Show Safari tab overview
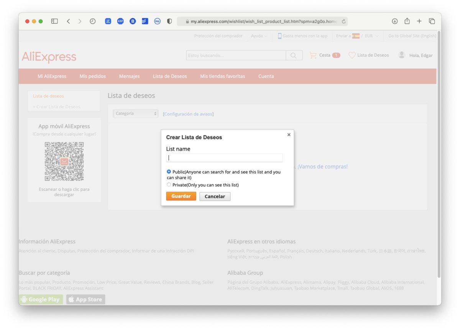The image size is (460, 330). tap(432, 21)
